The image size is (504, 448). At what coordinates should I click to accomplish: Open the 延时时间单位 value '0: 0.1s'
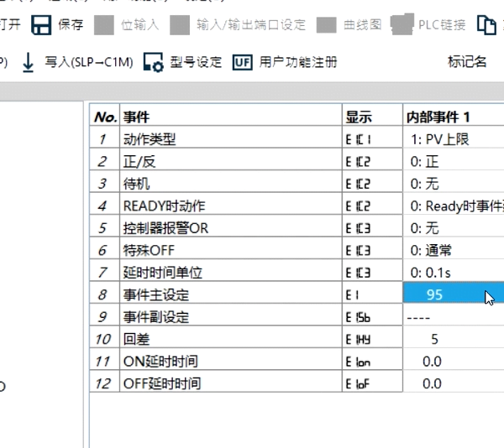tap(452, 272)
